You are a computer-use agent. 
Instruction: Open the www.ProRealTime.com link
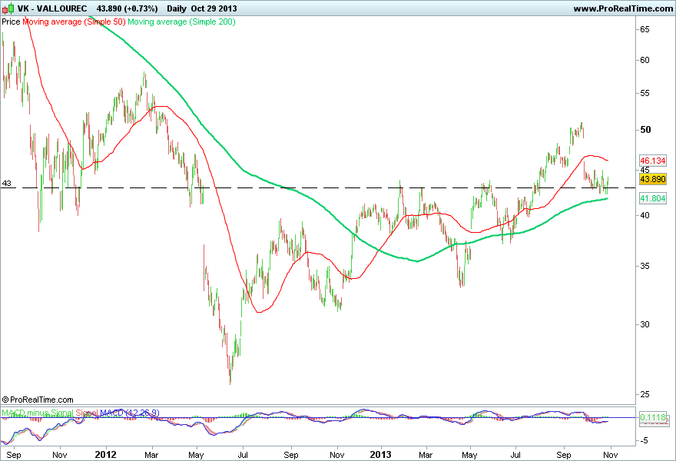tap(623, 8)
